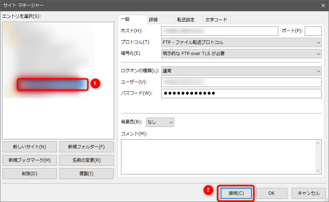
Task: Expand the プロトコル dropdown
Action: tap(241, 42)
